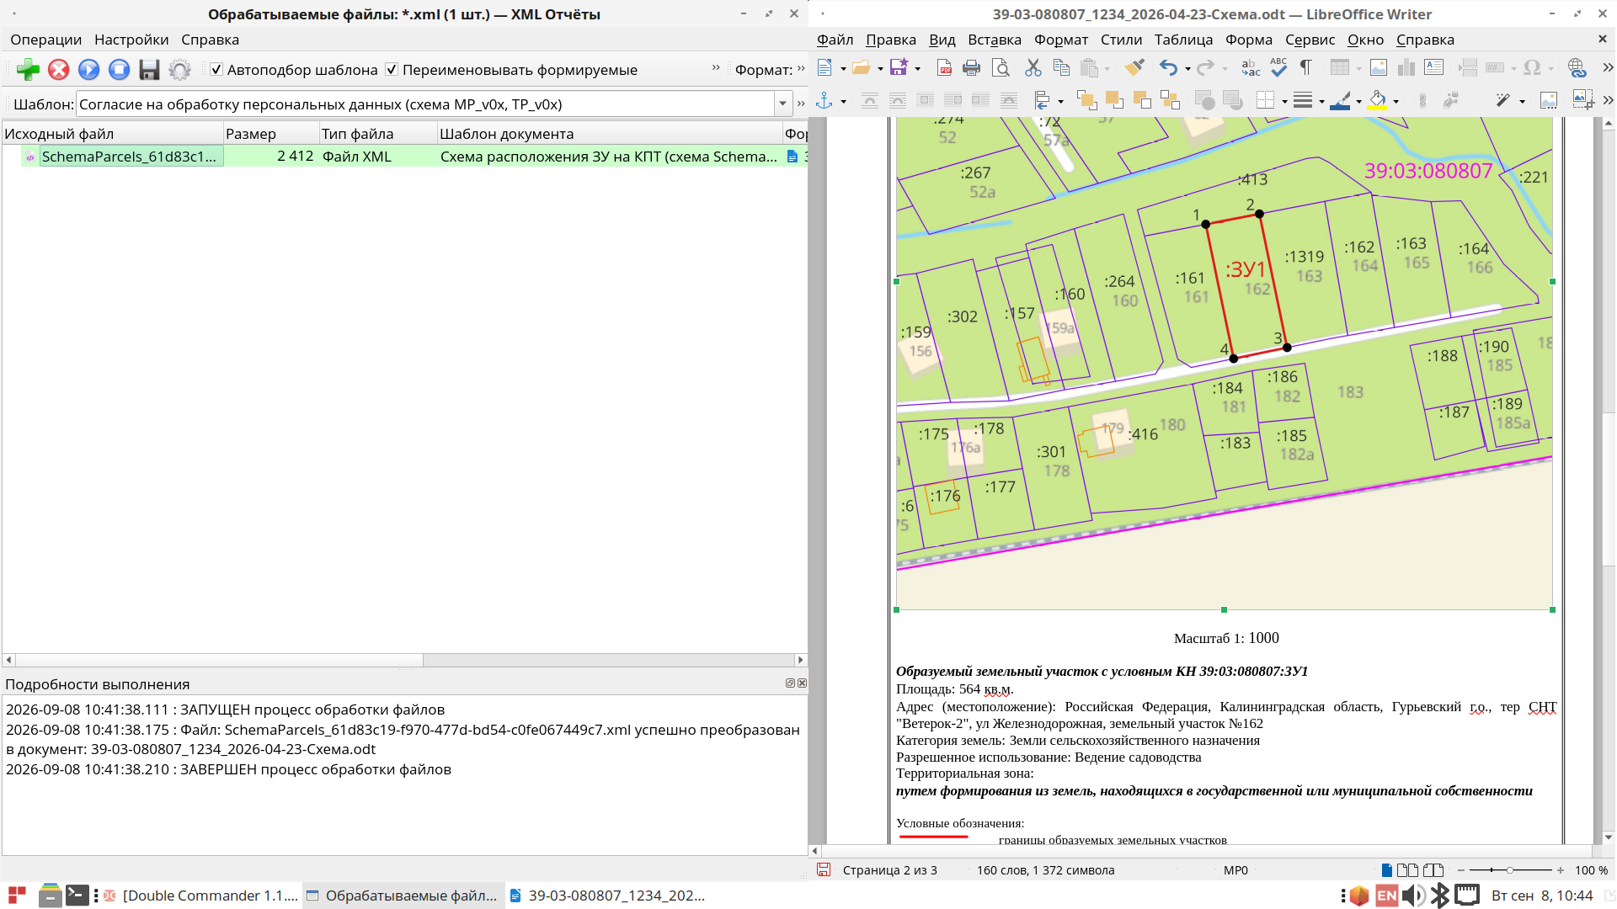
Task: Sort by the 'Исходный файл' column header
Action: (113, 134)
